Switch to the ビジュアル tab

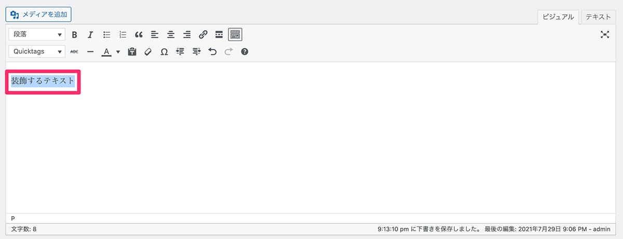pos(558,17)
